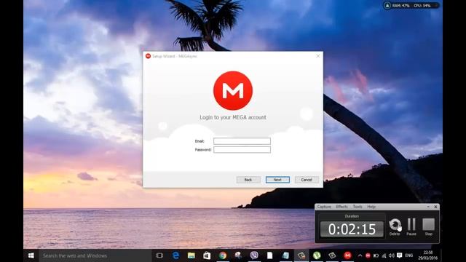Click the RAM CPU monitor widget
The image size is (466, 262).
click(411, 5)
